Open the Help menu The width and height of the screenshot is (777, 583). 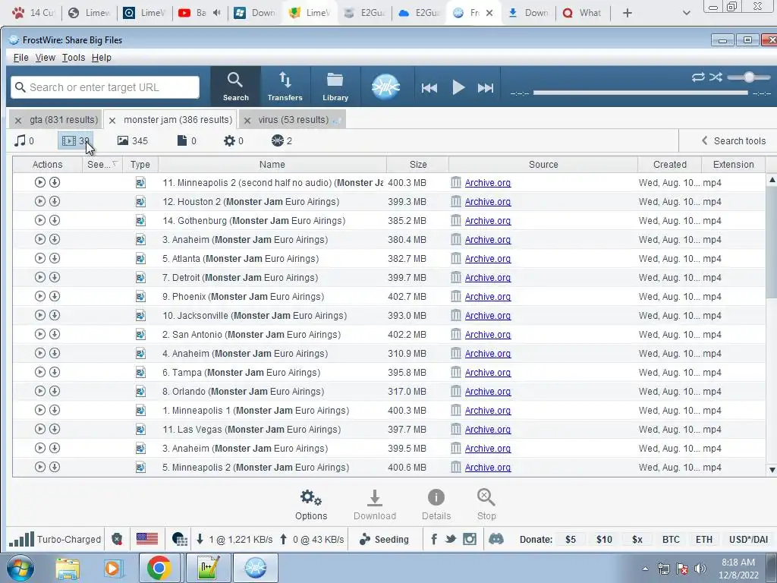tap(101, 58)
